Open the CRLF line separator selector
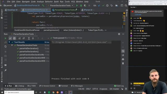 88,89
